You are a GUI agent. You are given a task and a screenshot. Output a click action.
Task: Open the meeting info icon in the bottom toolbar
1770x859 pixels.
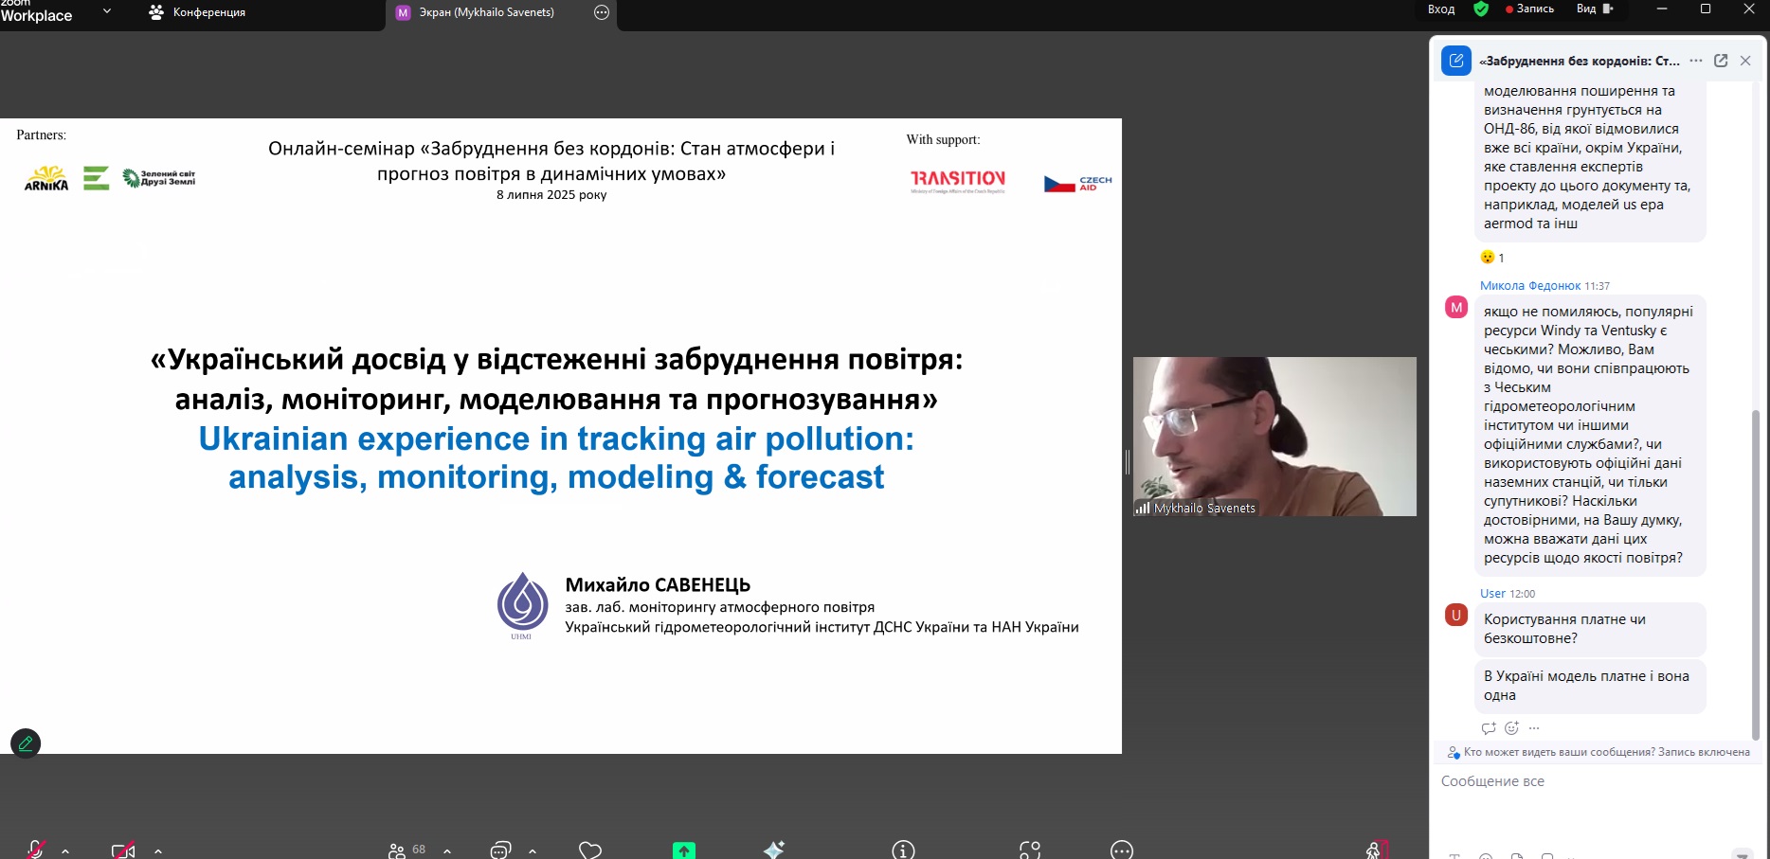coord(903,850)
